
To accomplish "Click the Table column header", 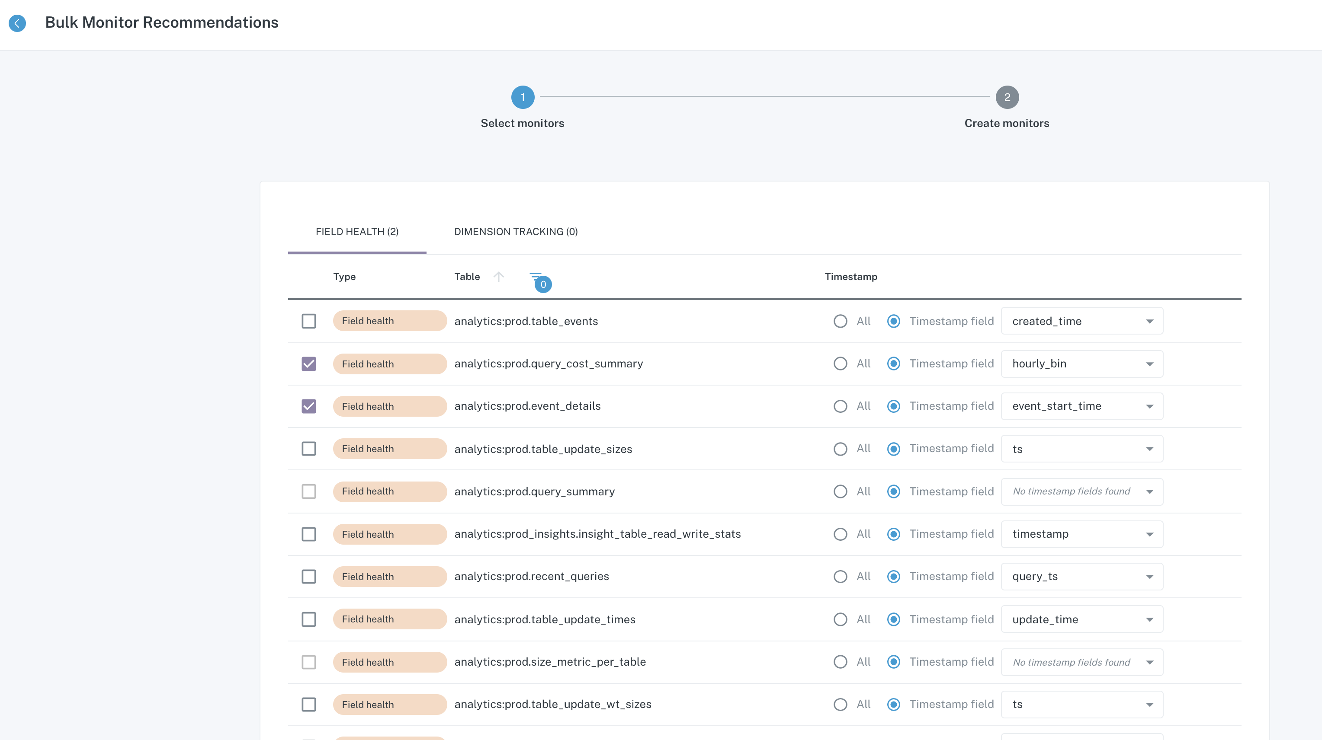I will click(467, 276).
